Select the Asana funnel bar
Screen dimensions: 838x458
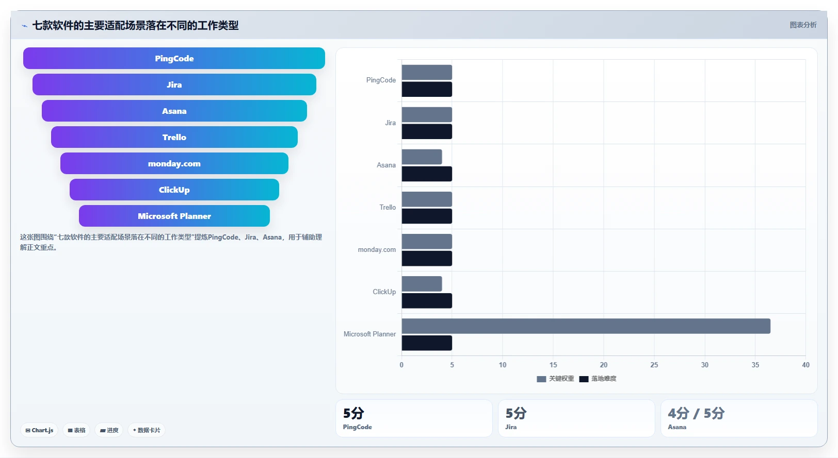[x=174, y=111]
